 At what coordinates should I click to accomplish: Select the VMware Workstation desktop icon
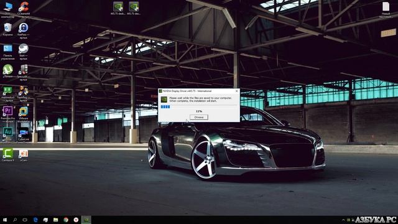click(x=24, y=114)
